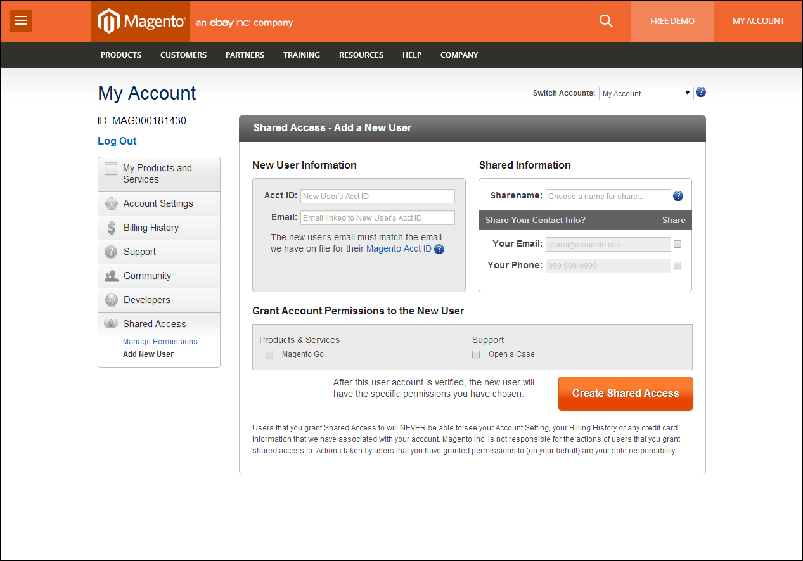
Task: Click account ID text MAG000181430
Action: [149, 120]
